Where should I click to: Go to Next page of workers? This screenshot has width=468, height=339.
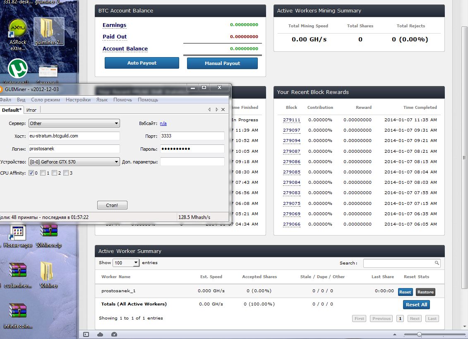[x=415, y=319]
